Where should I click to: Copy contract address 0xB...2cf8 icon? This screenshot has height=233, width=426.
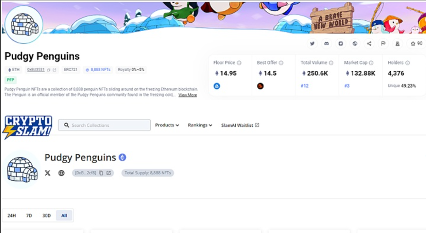(101, 173)
